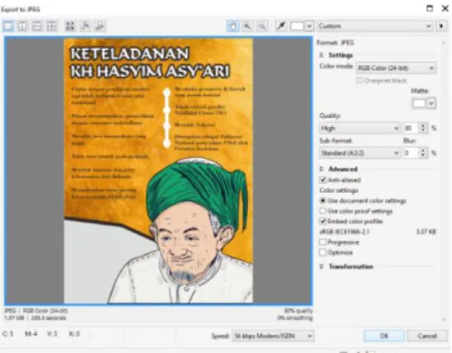The image size is (452, 353).
Task: Maximize the Export to JPEG dialog
Action: [x=430, y=9]
